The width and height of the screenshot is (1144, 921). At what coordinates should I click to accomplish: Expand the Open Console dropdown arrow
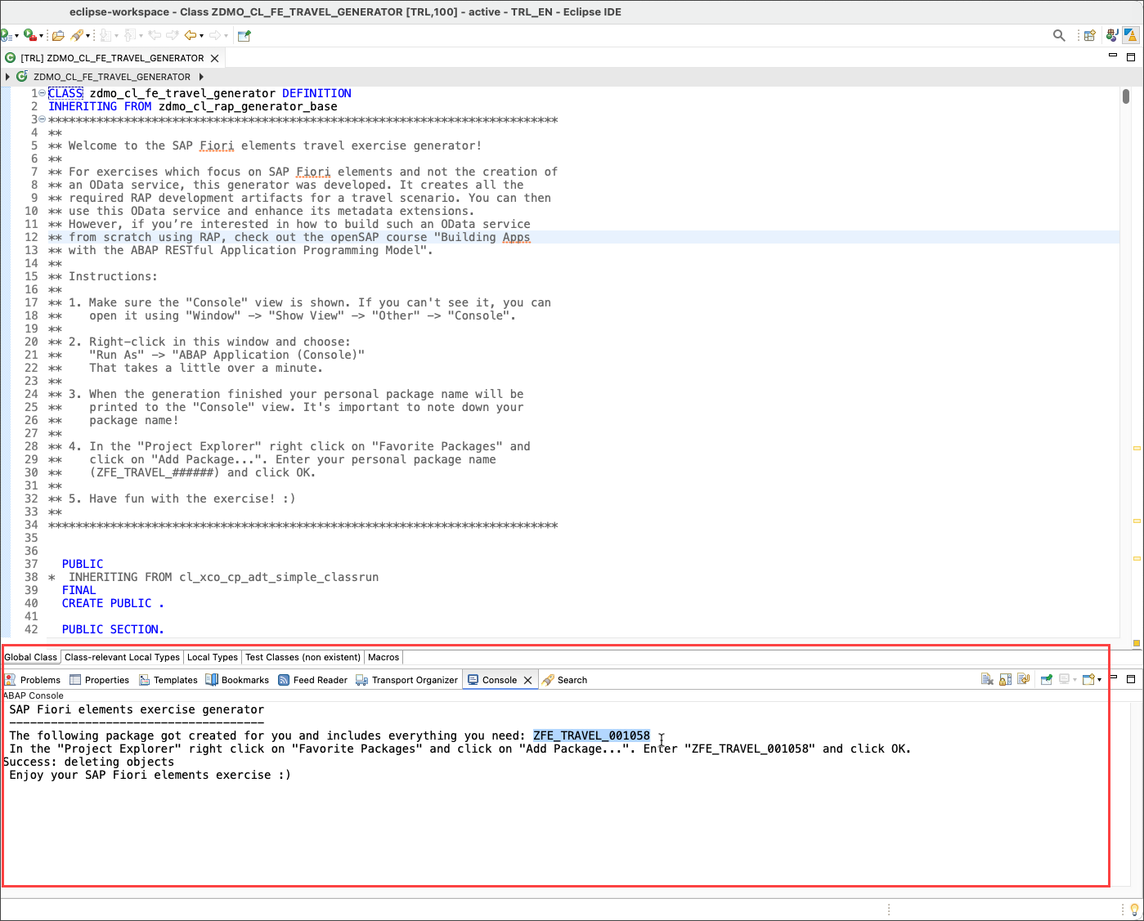pyautogui.click(x=1099, y=680)
